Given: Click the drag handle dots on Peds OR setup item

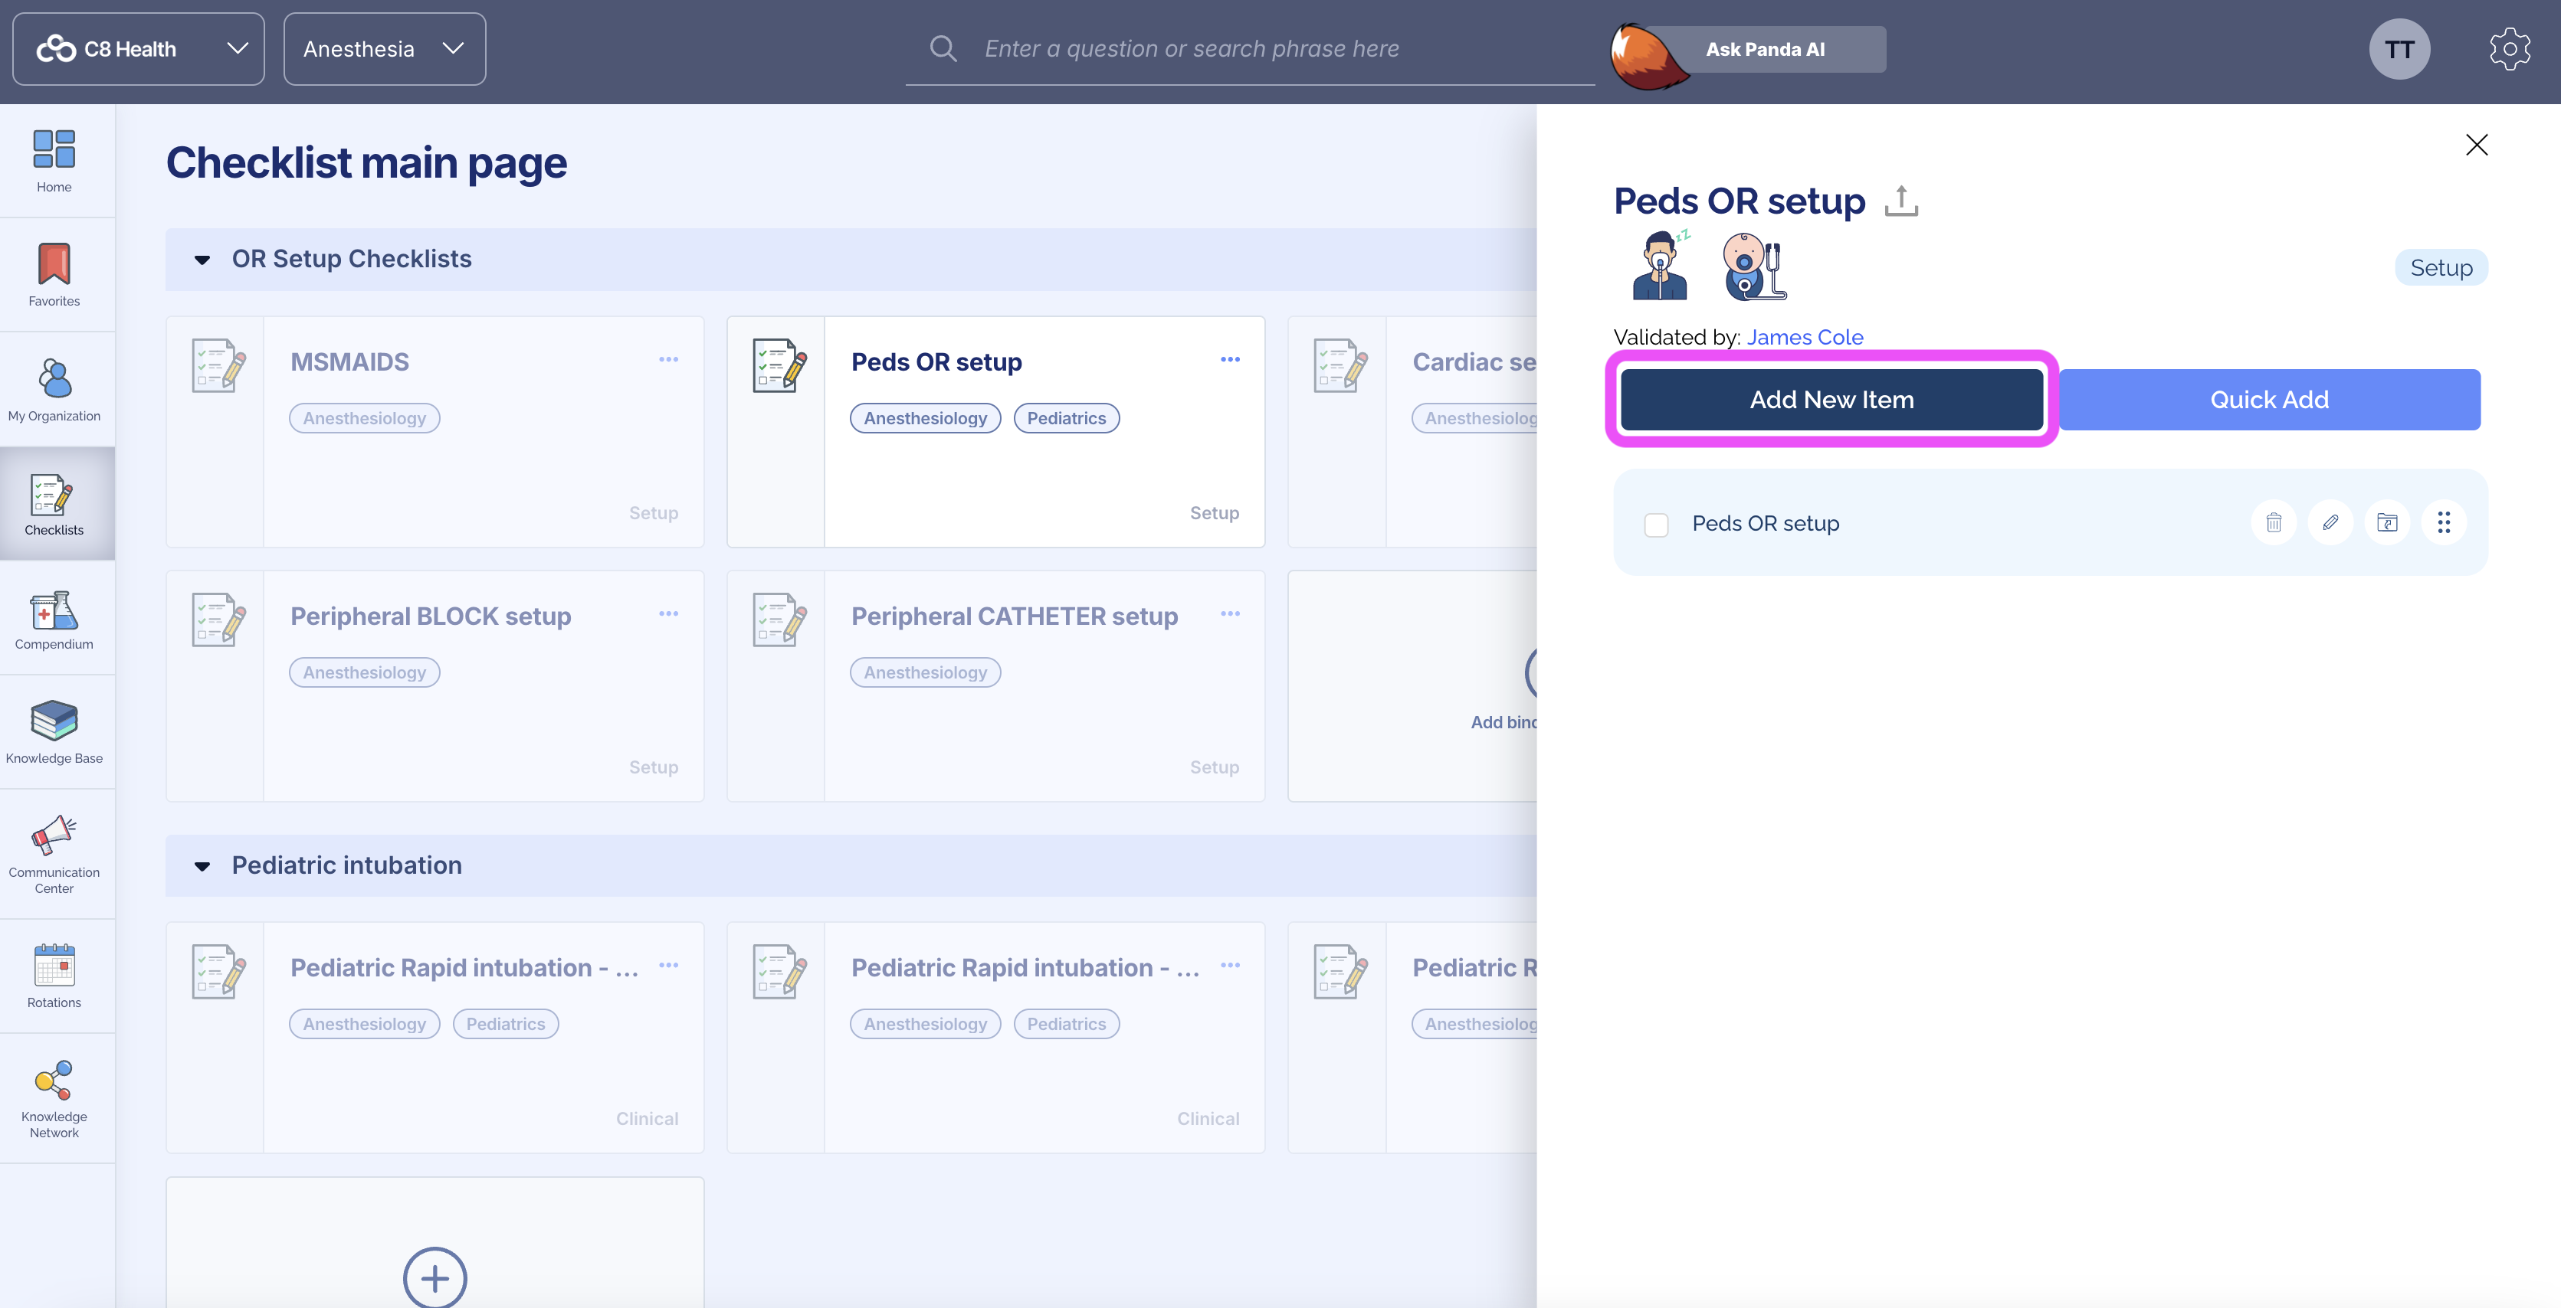Looking at the screenshot, I should click(2443, 522).
